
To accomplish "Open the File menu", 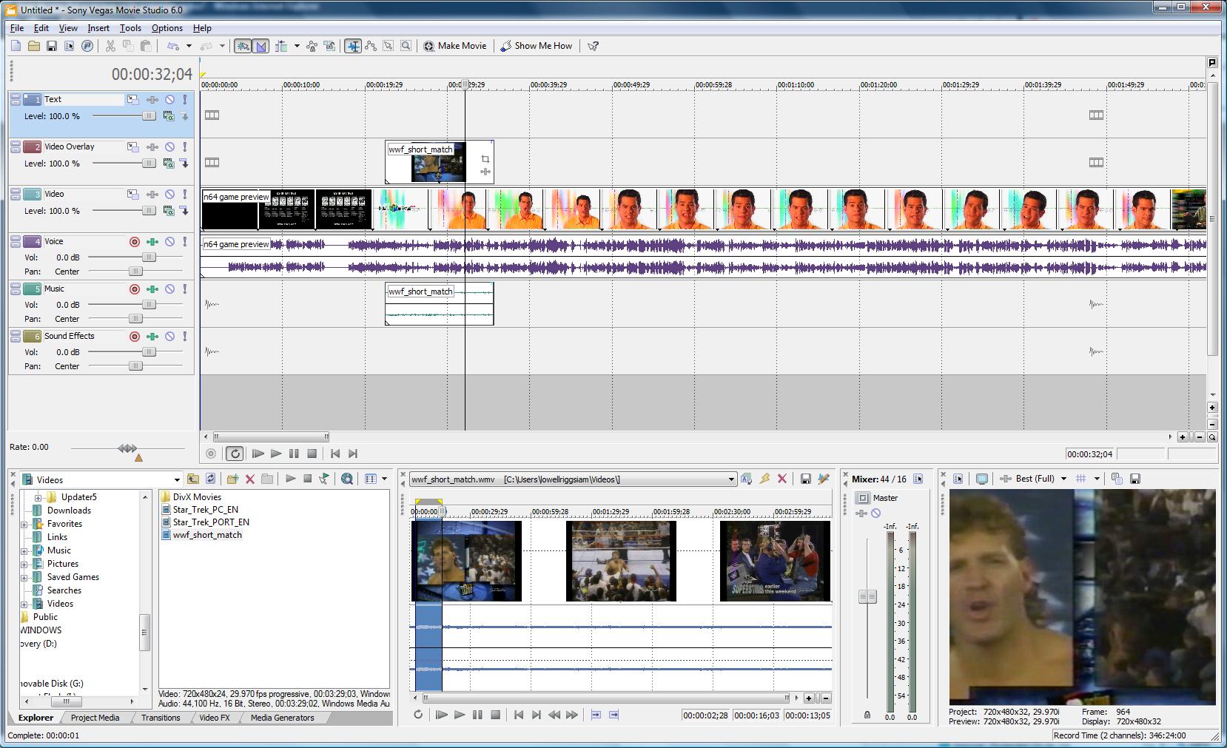I will pyautogui.click(x=17, y=28).
